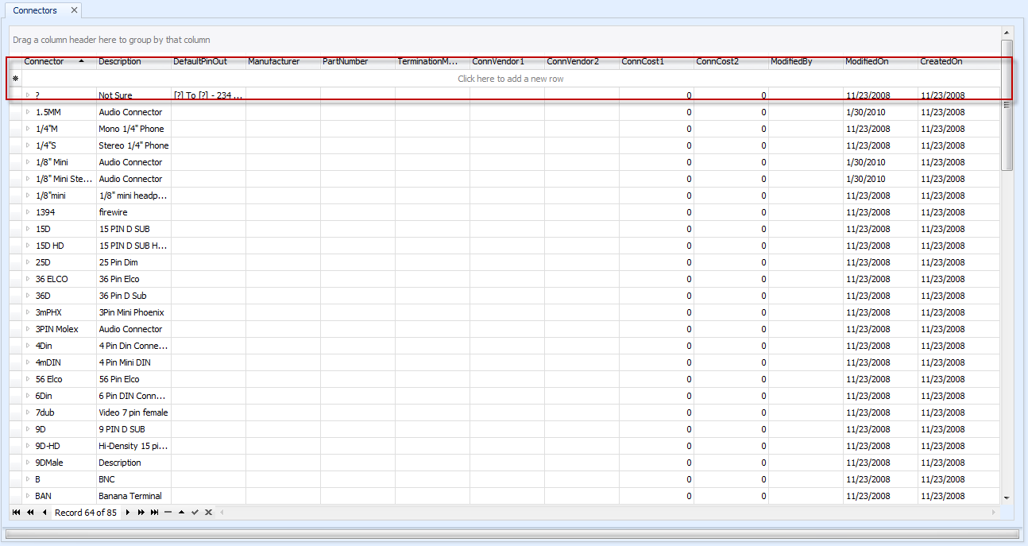The image size is (1028, 546).
Task: Select the '25 Pin Dim' description cell
Action: tap(133, 262)
